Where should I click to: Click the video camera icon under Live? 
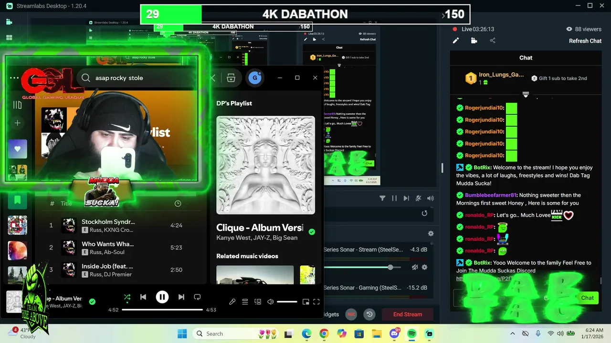tap(474, 40)
